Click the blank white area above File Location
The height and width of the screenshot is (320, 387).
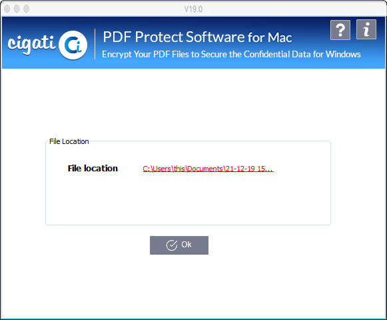[x=193, y=104]
